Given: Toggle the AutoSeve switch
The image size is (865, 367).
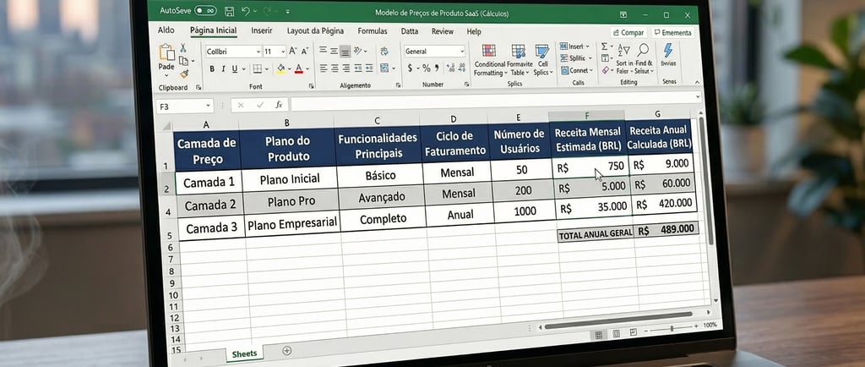Looking at the screenshot, I should click(206, 10).
